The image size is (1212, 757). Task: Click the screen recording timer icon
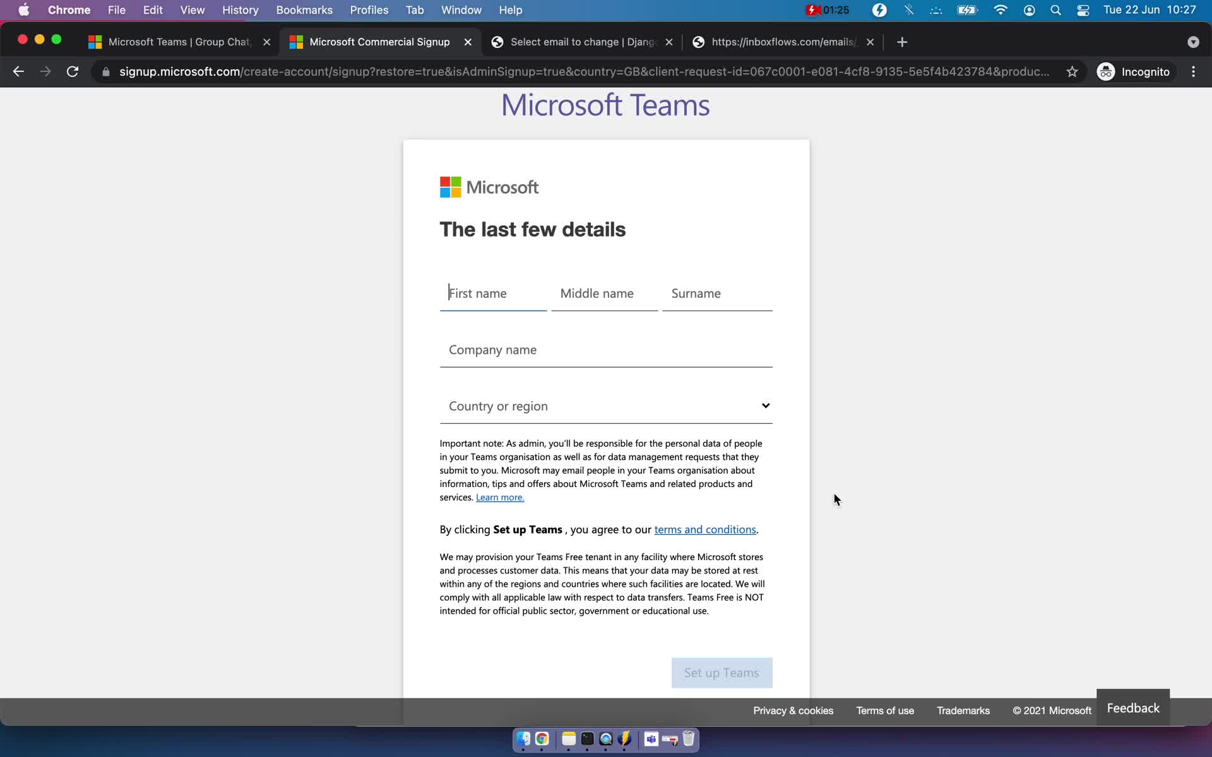point(828,10)
